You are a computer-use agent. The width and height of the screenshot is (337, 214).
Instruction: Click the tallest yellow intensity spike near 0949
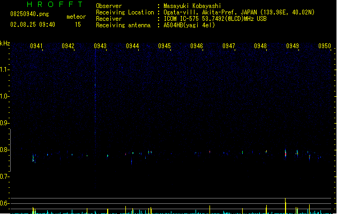point(286,206)
